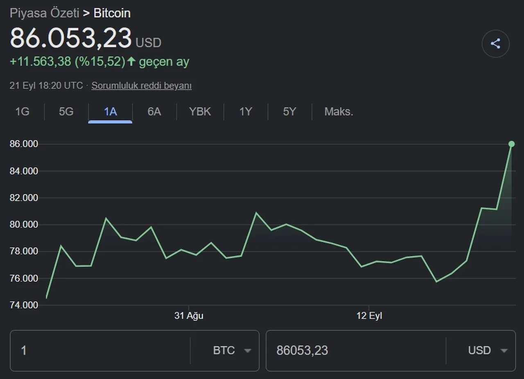Click the 76.000 y-axis label
This screenshot has width=524, height=379.
click(24, 278)
